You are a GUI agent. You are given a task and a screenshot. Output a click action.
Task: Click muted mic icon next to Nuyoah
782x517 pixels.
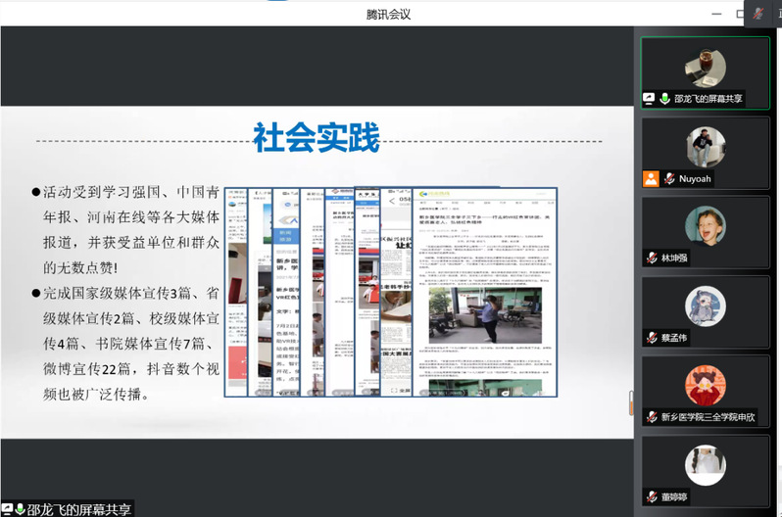coord(668,178)
